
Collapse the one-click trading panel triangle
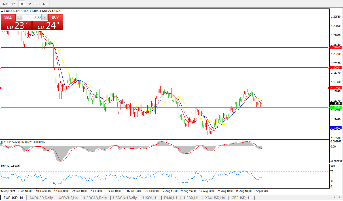click(2, 11)
